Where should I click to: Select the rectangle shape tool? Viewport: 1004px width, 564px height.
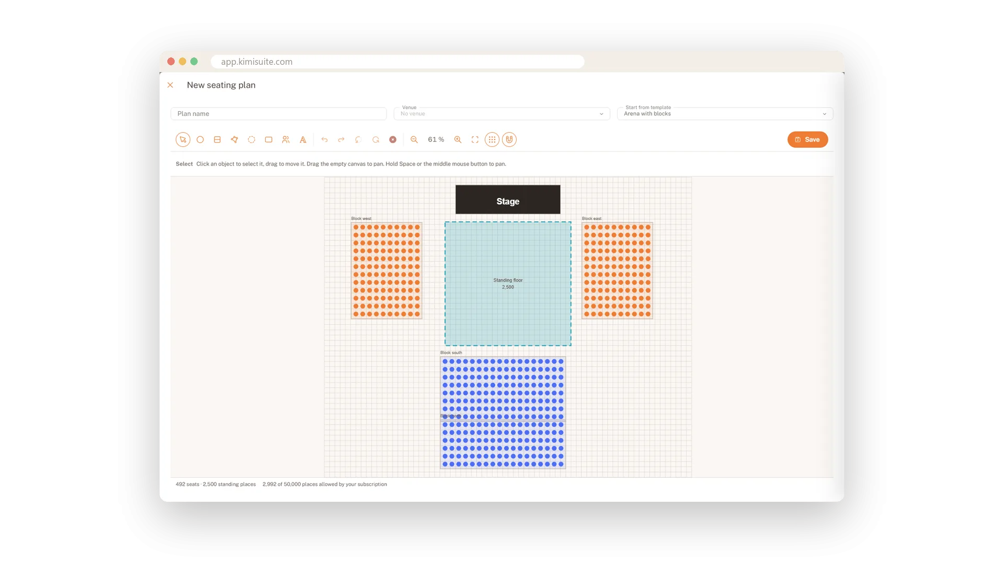(269, 139)
